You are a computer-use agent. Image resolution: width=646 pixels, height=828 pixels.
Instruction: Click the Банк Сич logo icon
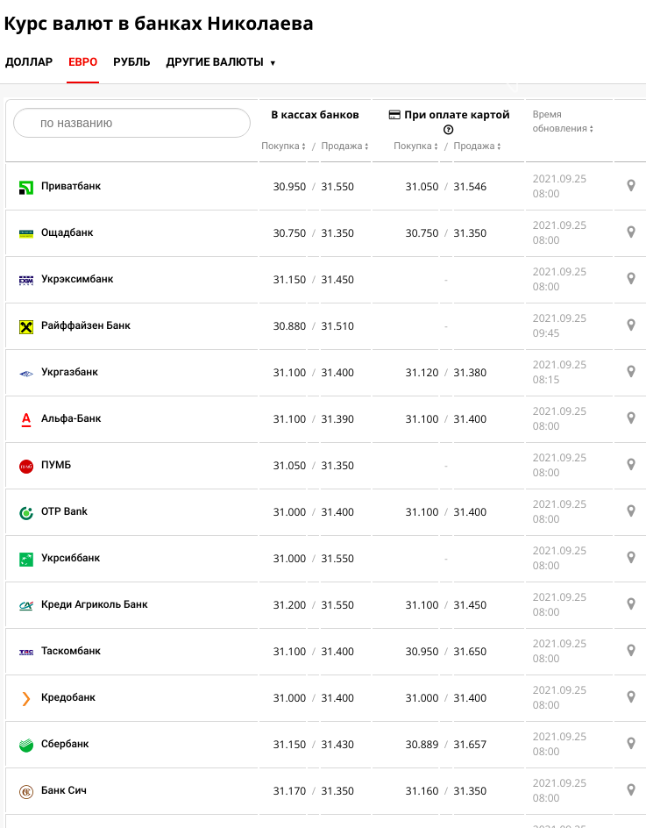click(x=26, y=791)
